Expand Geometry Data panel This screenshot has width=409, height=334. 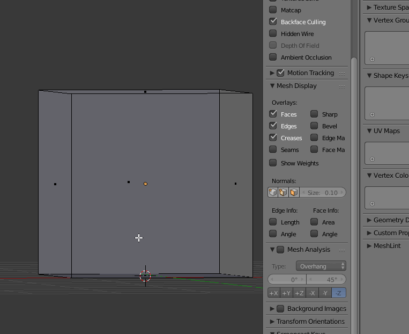369,220
